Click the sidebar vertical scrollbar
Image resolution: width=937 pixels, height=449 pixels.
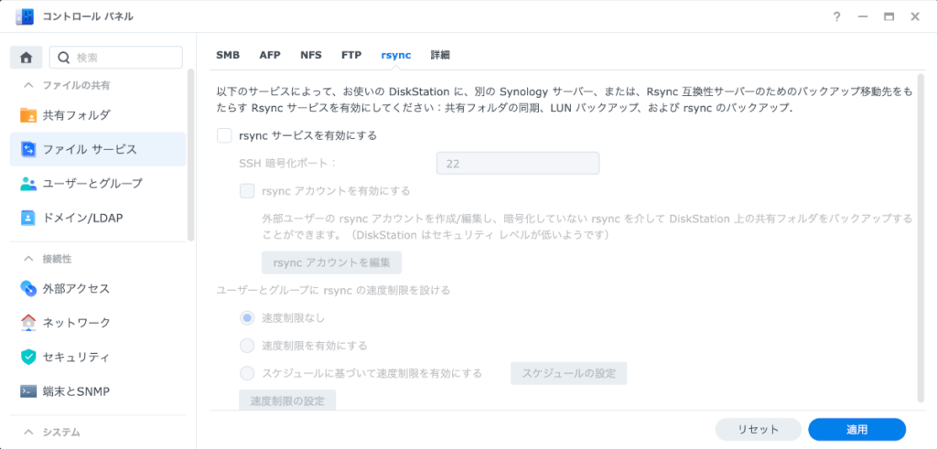click(x=190, y=155)
